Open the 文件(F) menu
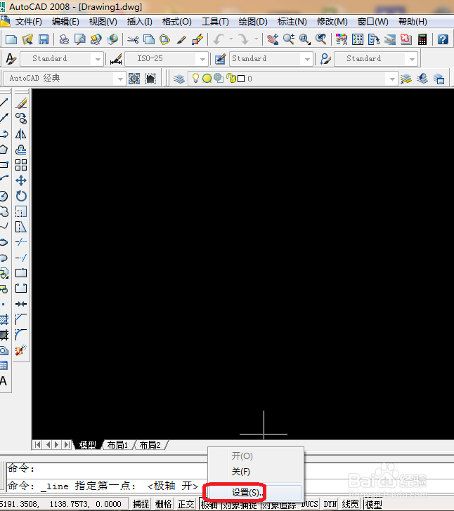 coord(28,22)
